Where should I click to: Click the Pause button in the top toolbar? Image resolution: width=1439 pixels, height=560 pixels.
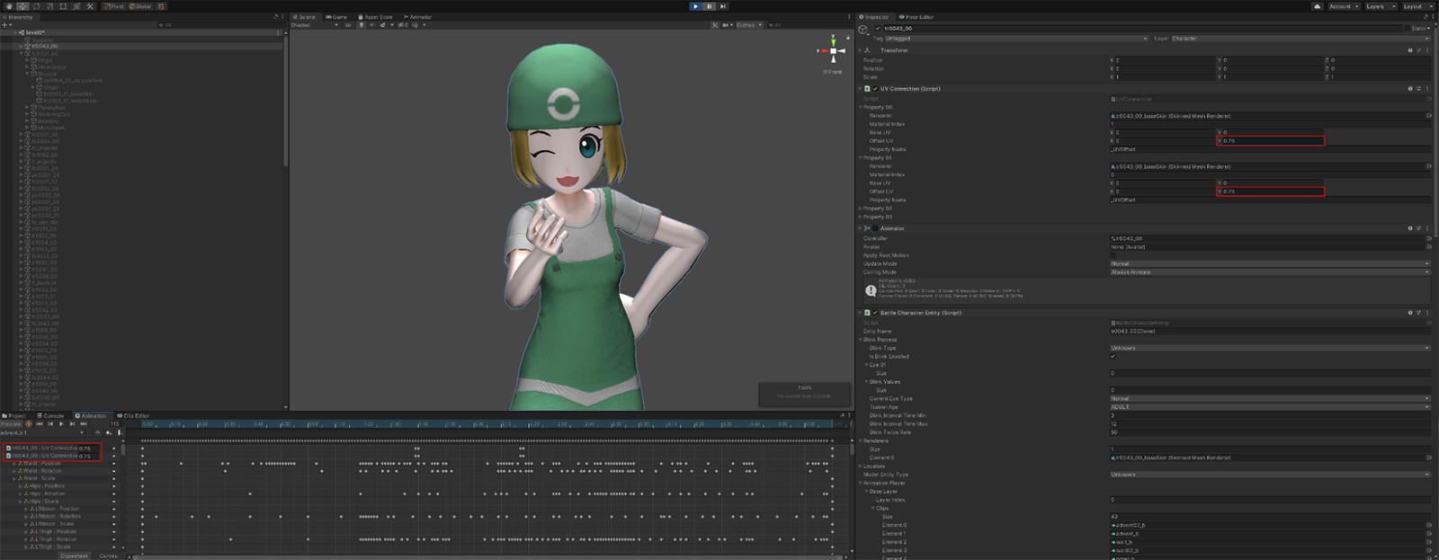click(x=709, y=6)
